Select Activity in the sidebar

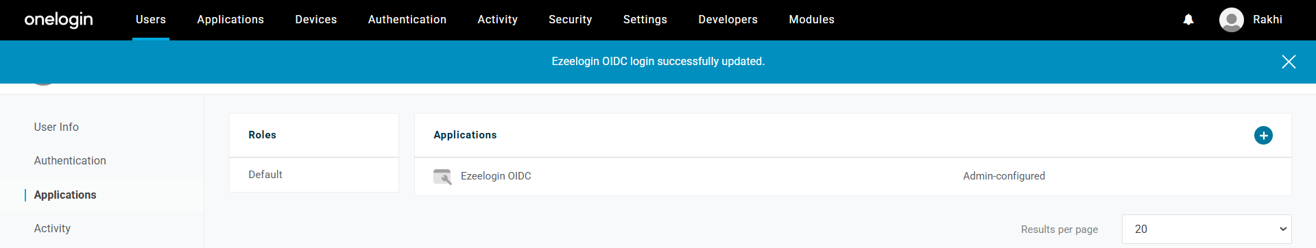pos(52,228)
